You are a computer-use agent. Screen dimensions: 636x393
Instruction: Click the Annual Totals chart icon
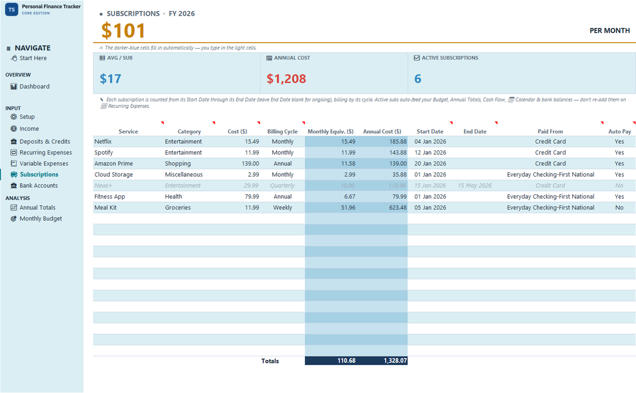(x=14, y=208)
